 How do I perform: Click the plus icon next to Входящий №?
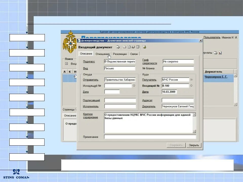191,85
